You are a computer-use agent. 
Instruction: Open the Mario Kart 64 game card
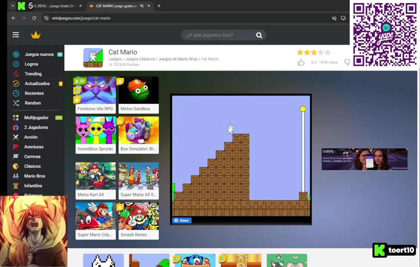[96, 181]
